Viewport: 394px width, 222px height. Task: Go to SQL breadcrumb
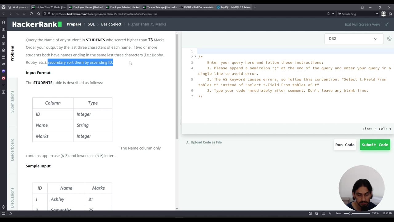pyautogui.click(x=91, y=24)
